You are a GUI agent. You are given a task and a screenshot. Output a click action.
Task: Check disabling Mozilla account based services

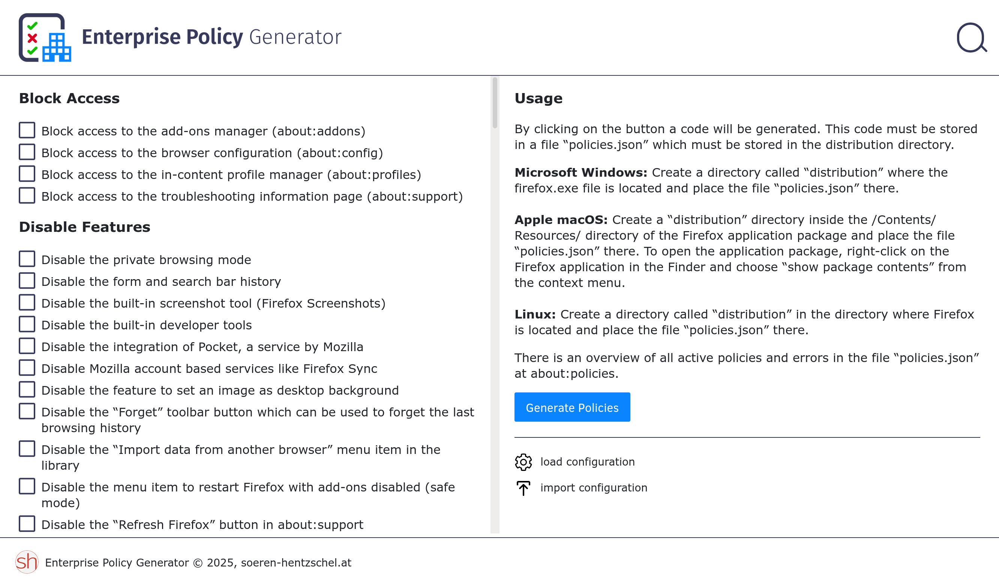point(27,367)
